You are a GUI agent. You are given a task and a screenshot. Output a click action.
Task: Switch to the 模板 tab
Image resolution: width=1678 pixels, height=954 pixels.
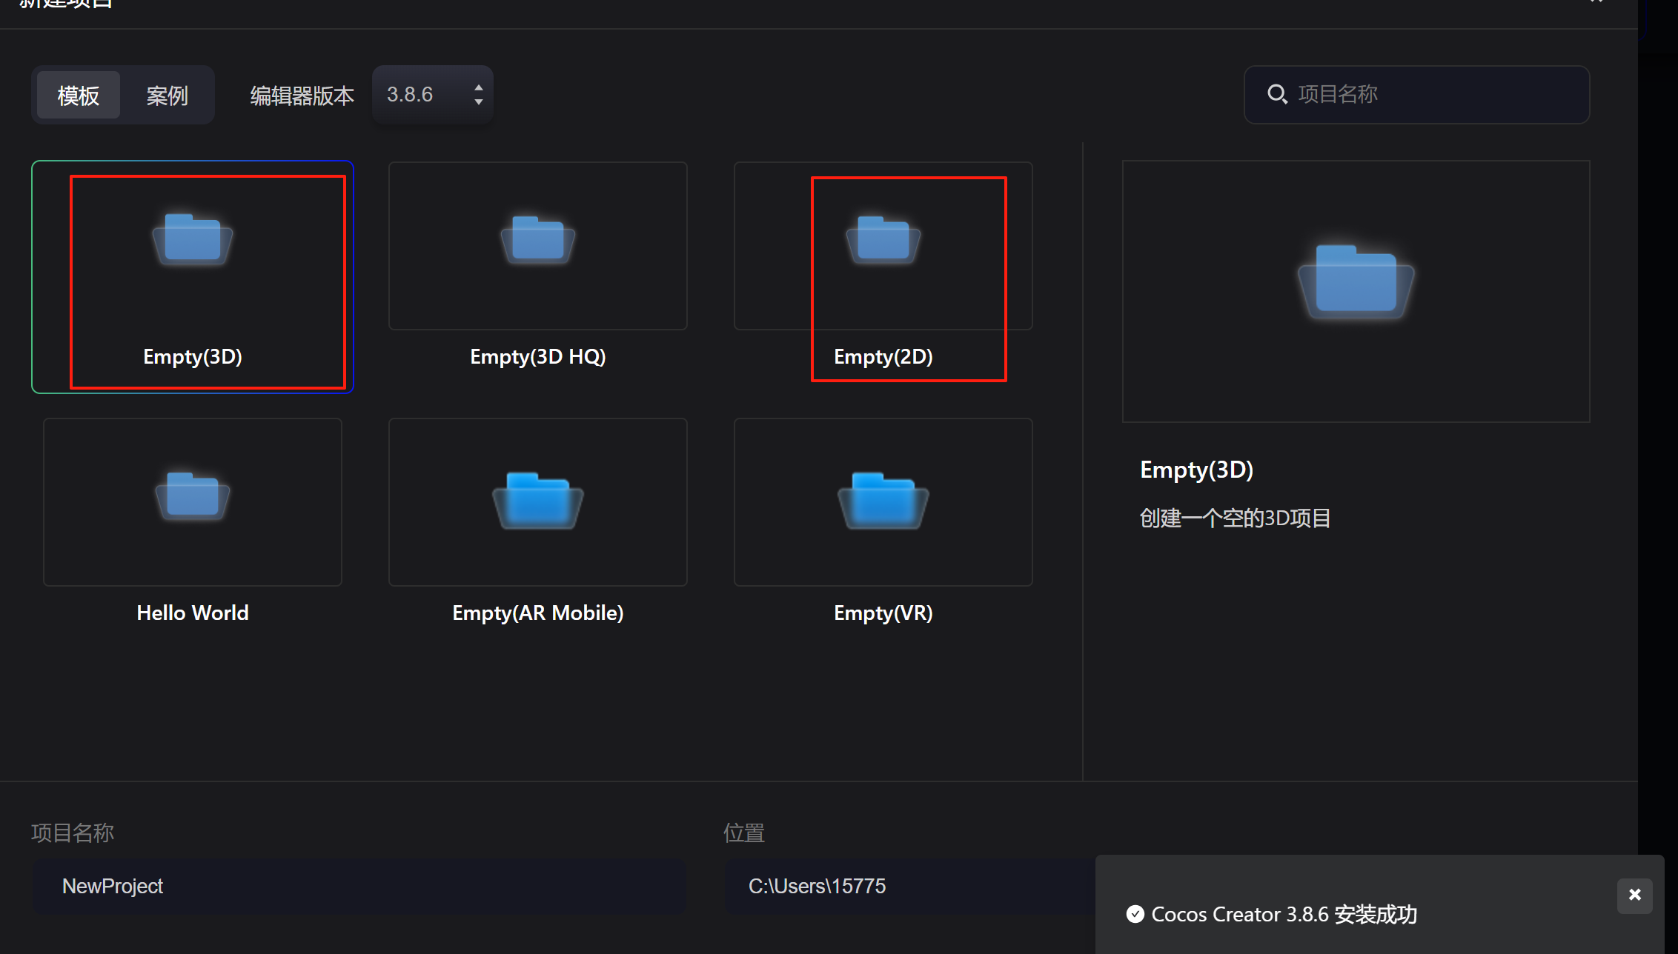point(79,95)
